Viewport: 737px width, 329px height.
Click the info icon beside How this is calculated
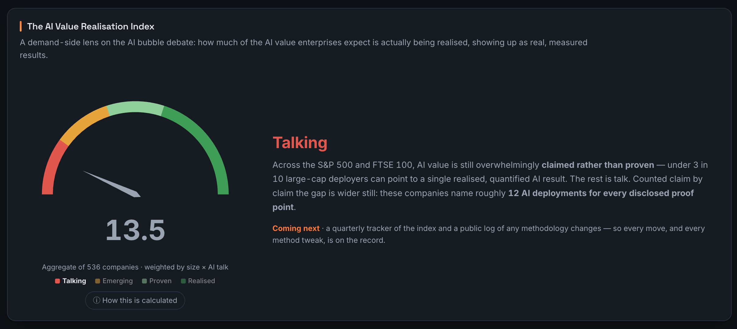click(x=96, y=300)
